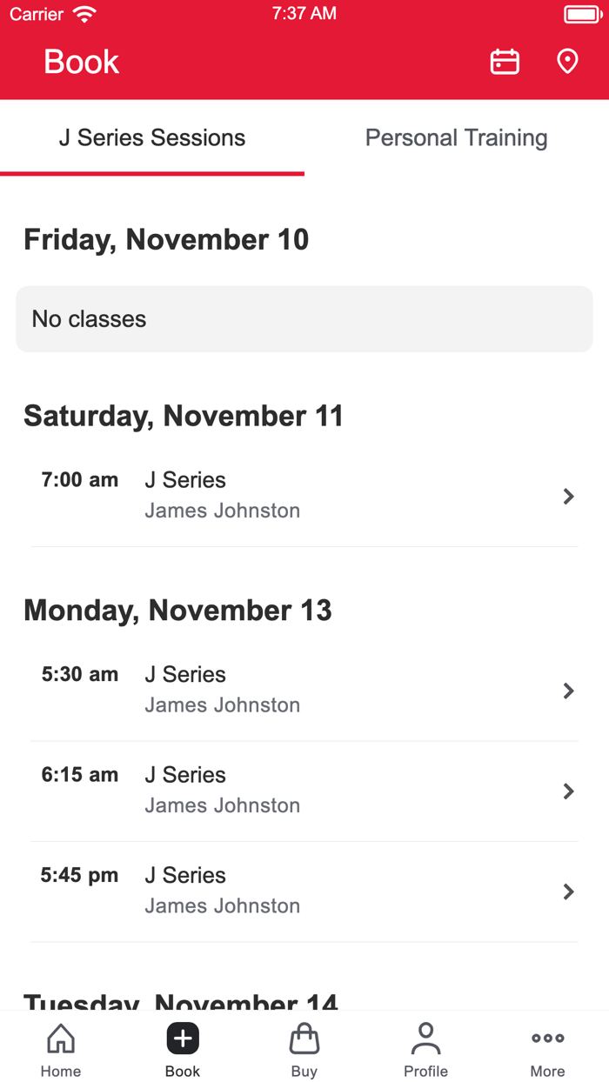Screen dimensions: 609x1082
Task: Tap the Wi-Fi icon in the status bar
Action: pyautogui.click(x=84, y=13)
